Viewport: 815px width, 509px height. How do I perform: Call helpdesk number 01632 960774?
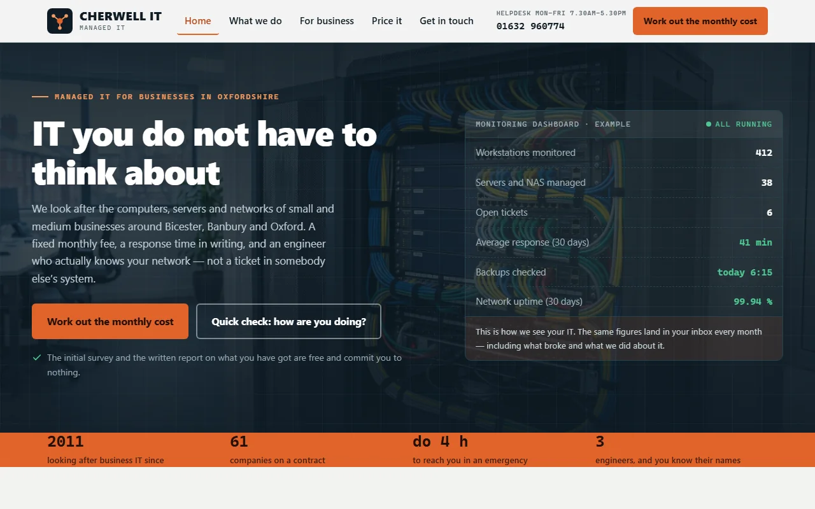[530, 26]
